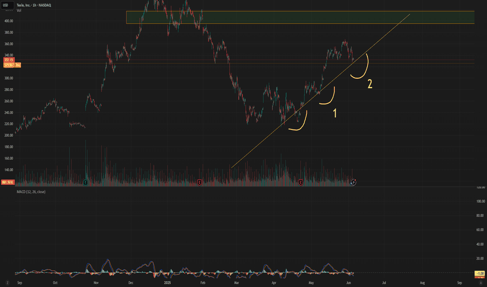Click the 260.00 price scale label
Image resolution: width=487 pixels, height=287 pixels.
[x=9, y=101]
